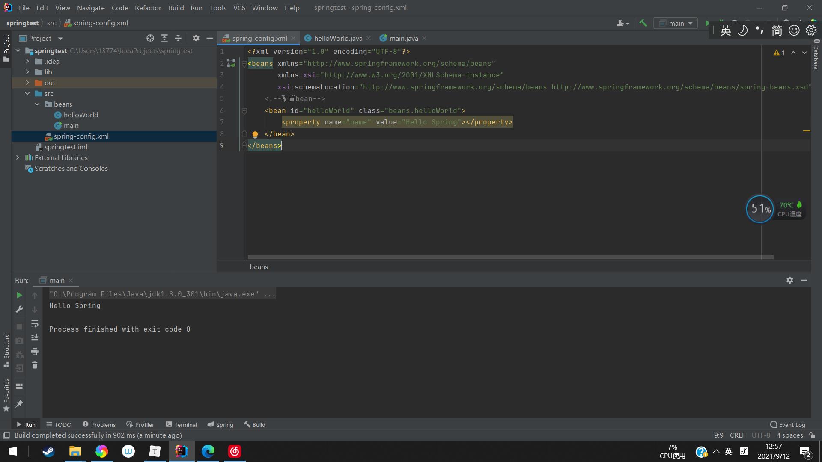Open IME settings gear icon
Image resolution: width=822 pixels, height=462 pixels.
[811, 30]
